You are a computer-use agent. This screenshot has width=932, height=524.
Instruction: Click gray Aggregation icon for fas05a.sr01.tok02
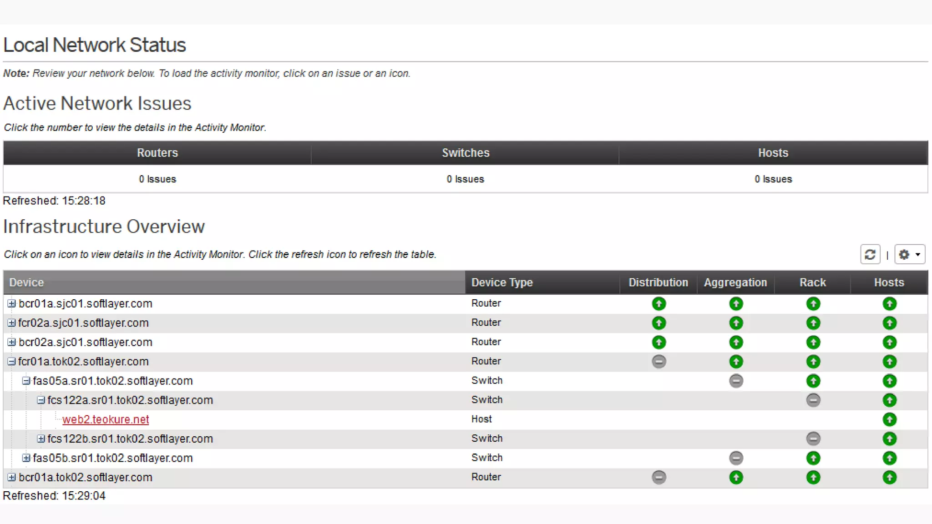[x=736, y=381]
